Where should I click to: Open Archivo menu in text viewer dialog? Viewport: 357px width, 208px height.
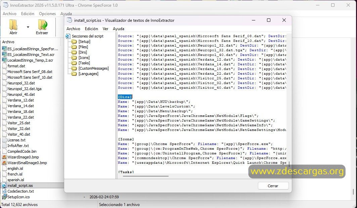pyautogui.click(x=73, y=28)
